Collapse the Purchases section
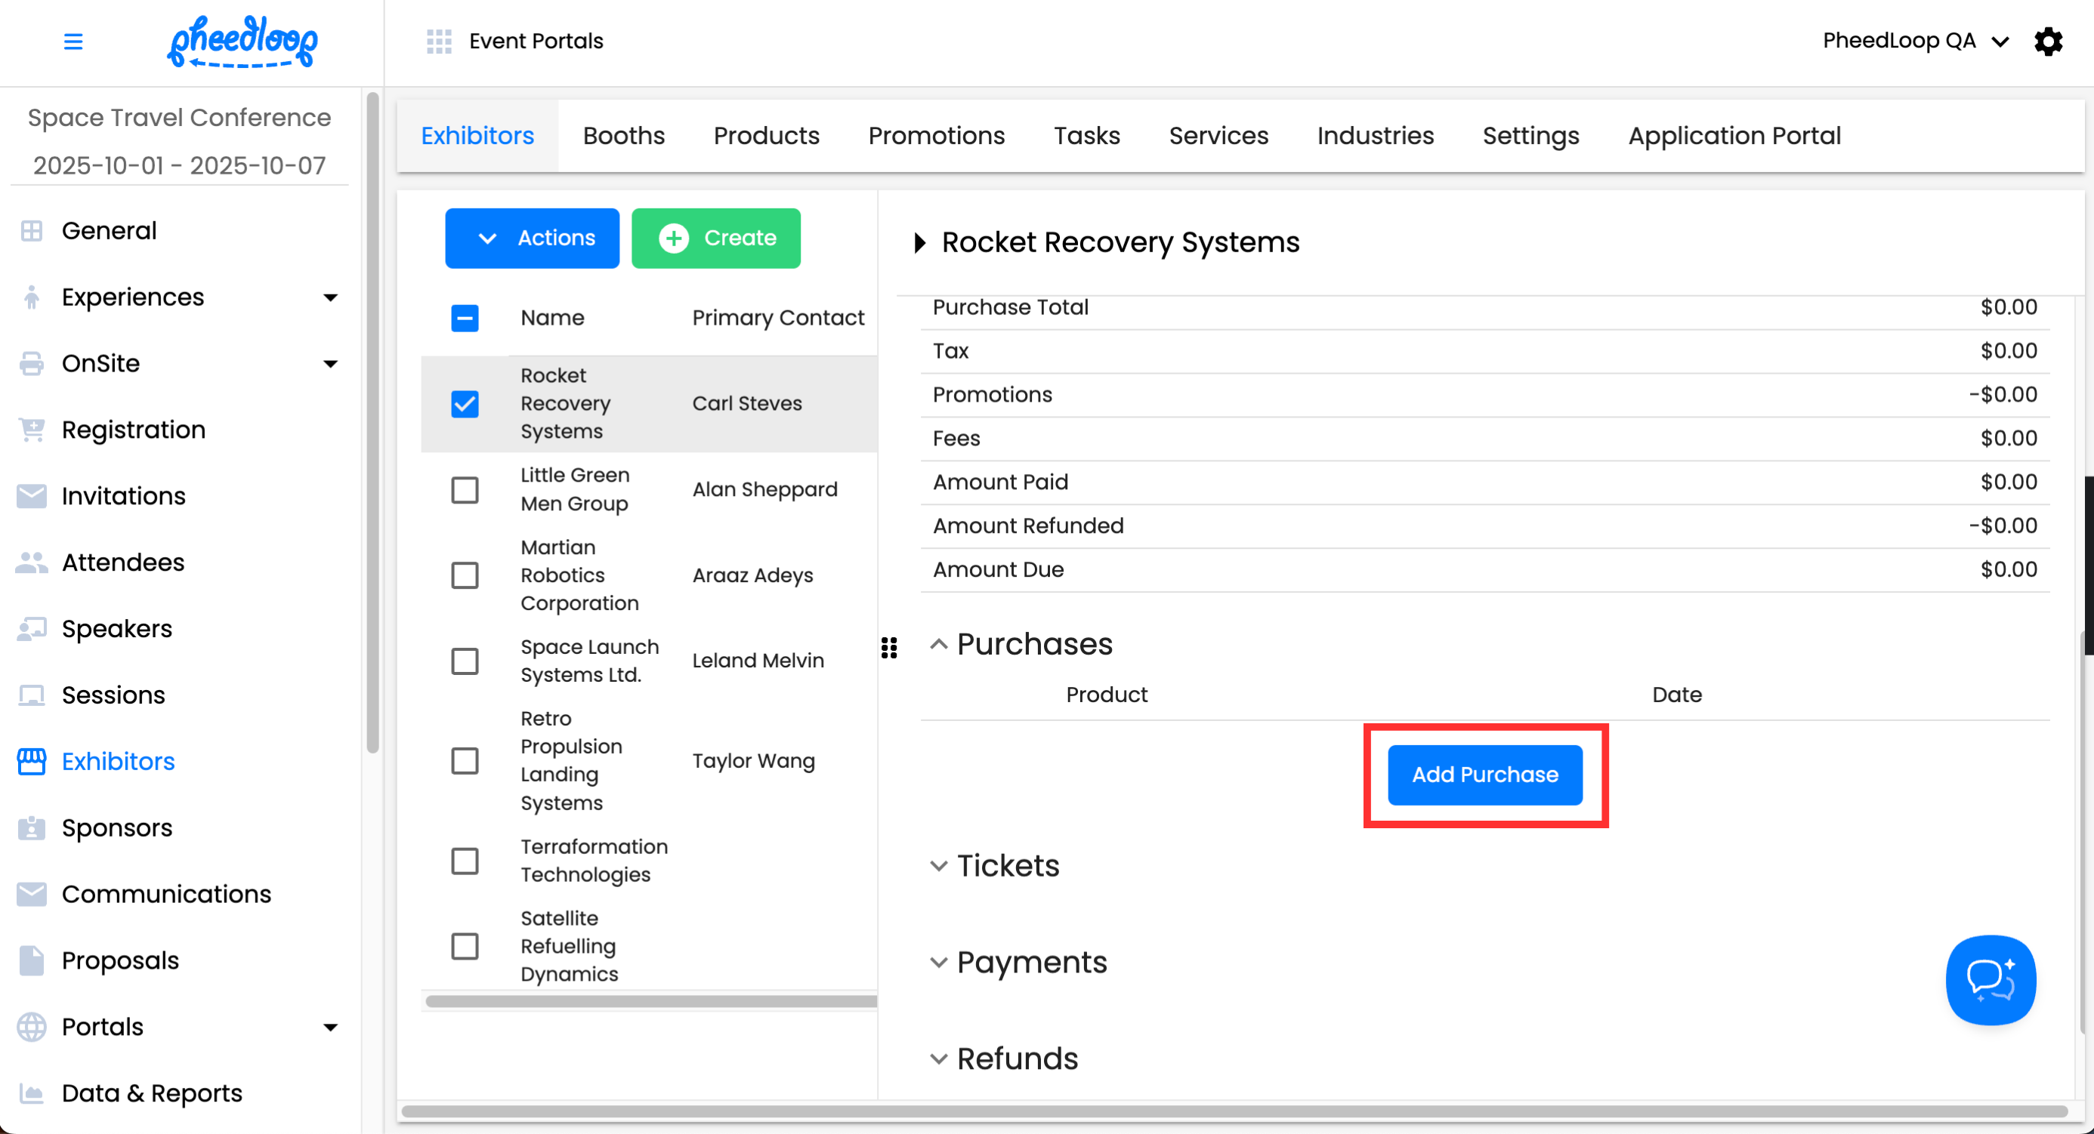Image resolution: width=2094 pixels, height=1134 pixels. 938,644
